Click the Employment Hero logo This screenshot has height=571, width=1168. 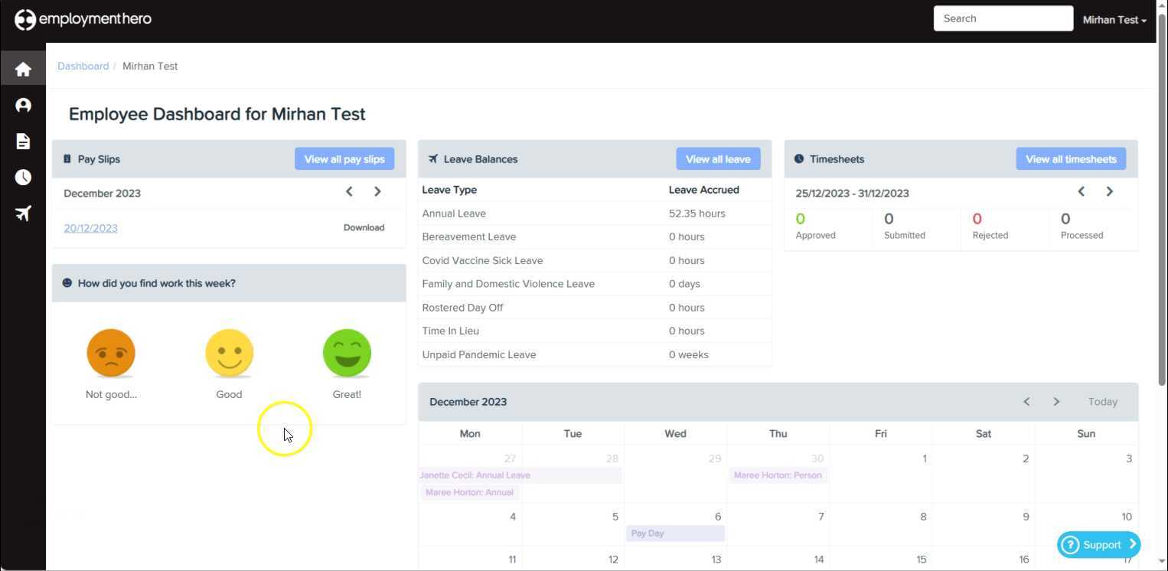click(82, 18)
